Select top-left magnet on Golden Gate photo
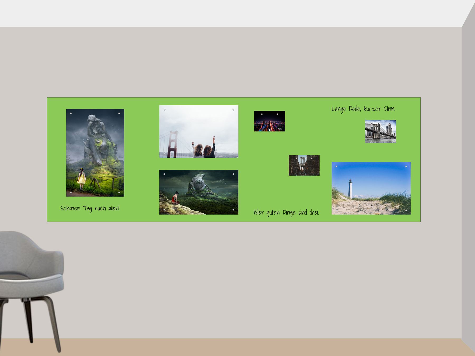Screen dimensions: 475x356 pos(164,110)
